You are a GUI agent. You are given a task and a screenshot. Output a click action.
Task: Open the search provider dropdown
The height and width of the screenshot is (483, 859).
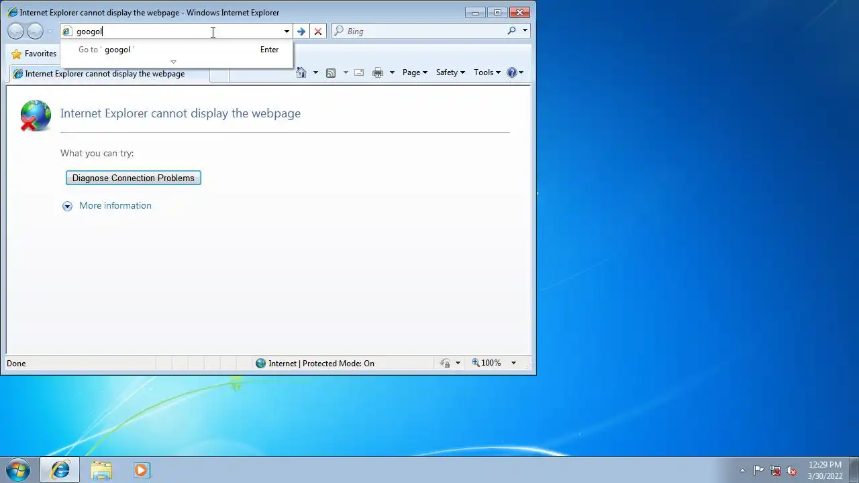click(x=525, y=31)
